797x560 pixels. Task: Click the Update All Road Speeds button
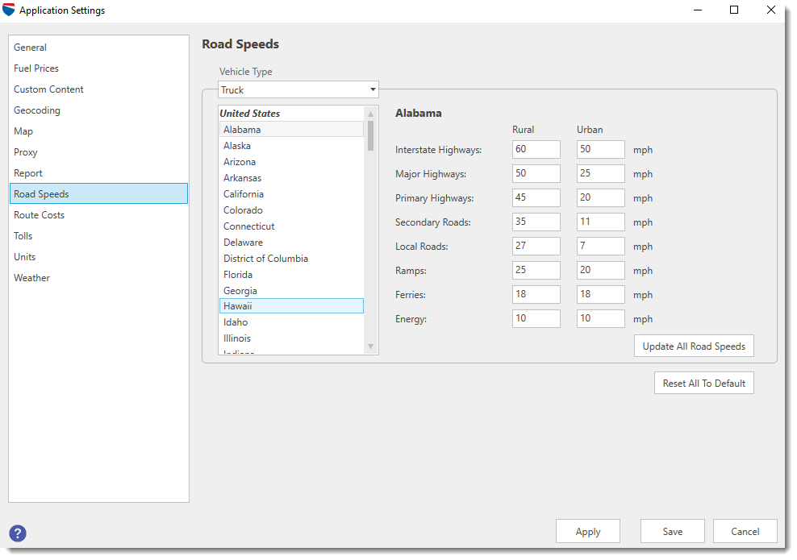tap(694, 346)
